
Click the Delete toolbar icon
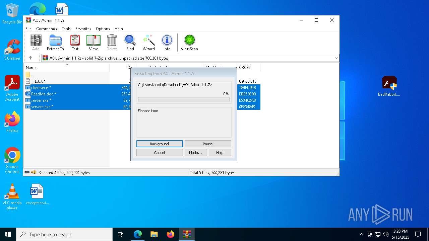[x=112, y=43]
